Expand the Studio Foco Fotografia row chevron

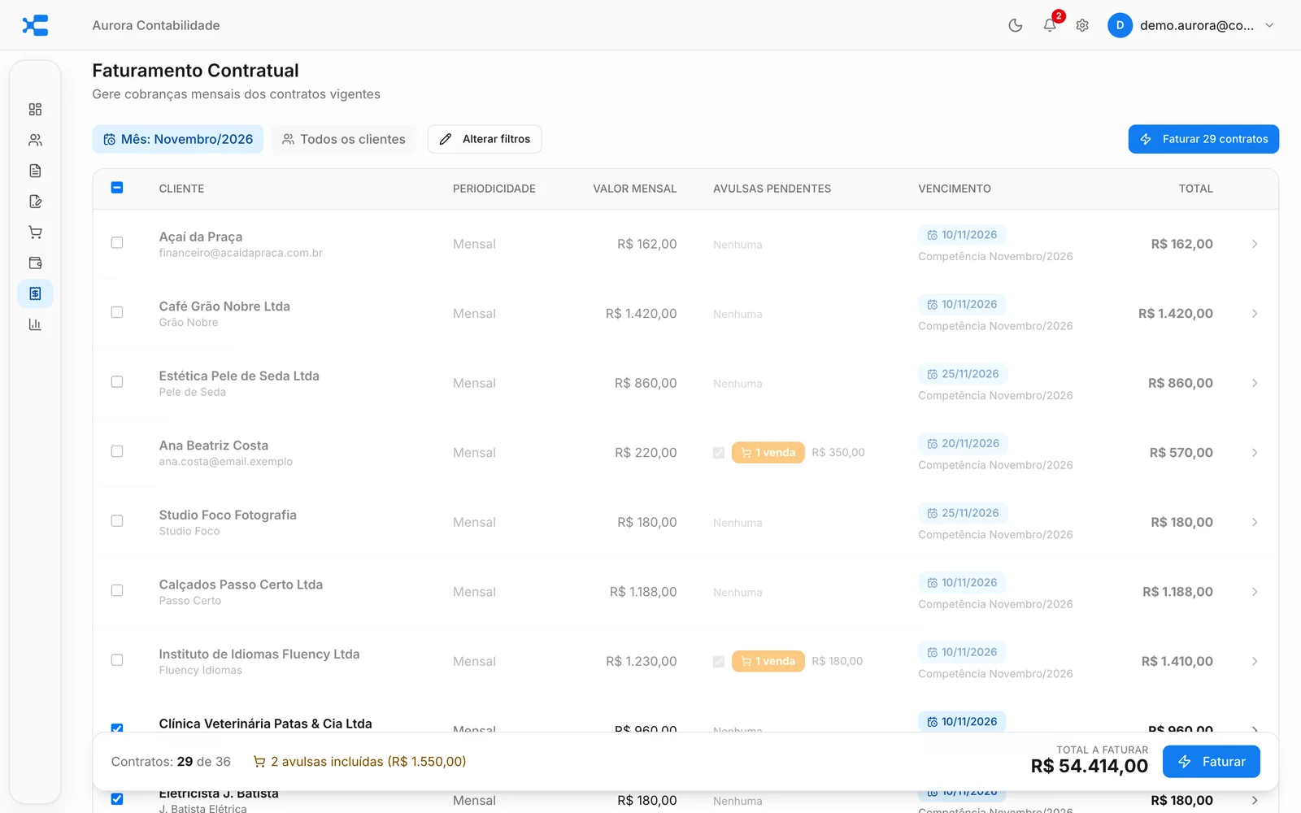(x=1255, y=522)
